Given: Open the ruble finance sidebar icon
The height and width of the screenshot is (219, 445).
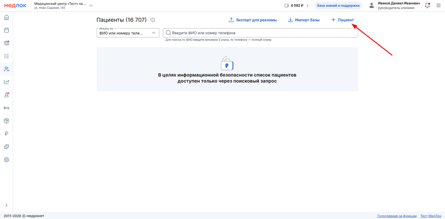Looking at the screenshot, I should tap(6, 134).
